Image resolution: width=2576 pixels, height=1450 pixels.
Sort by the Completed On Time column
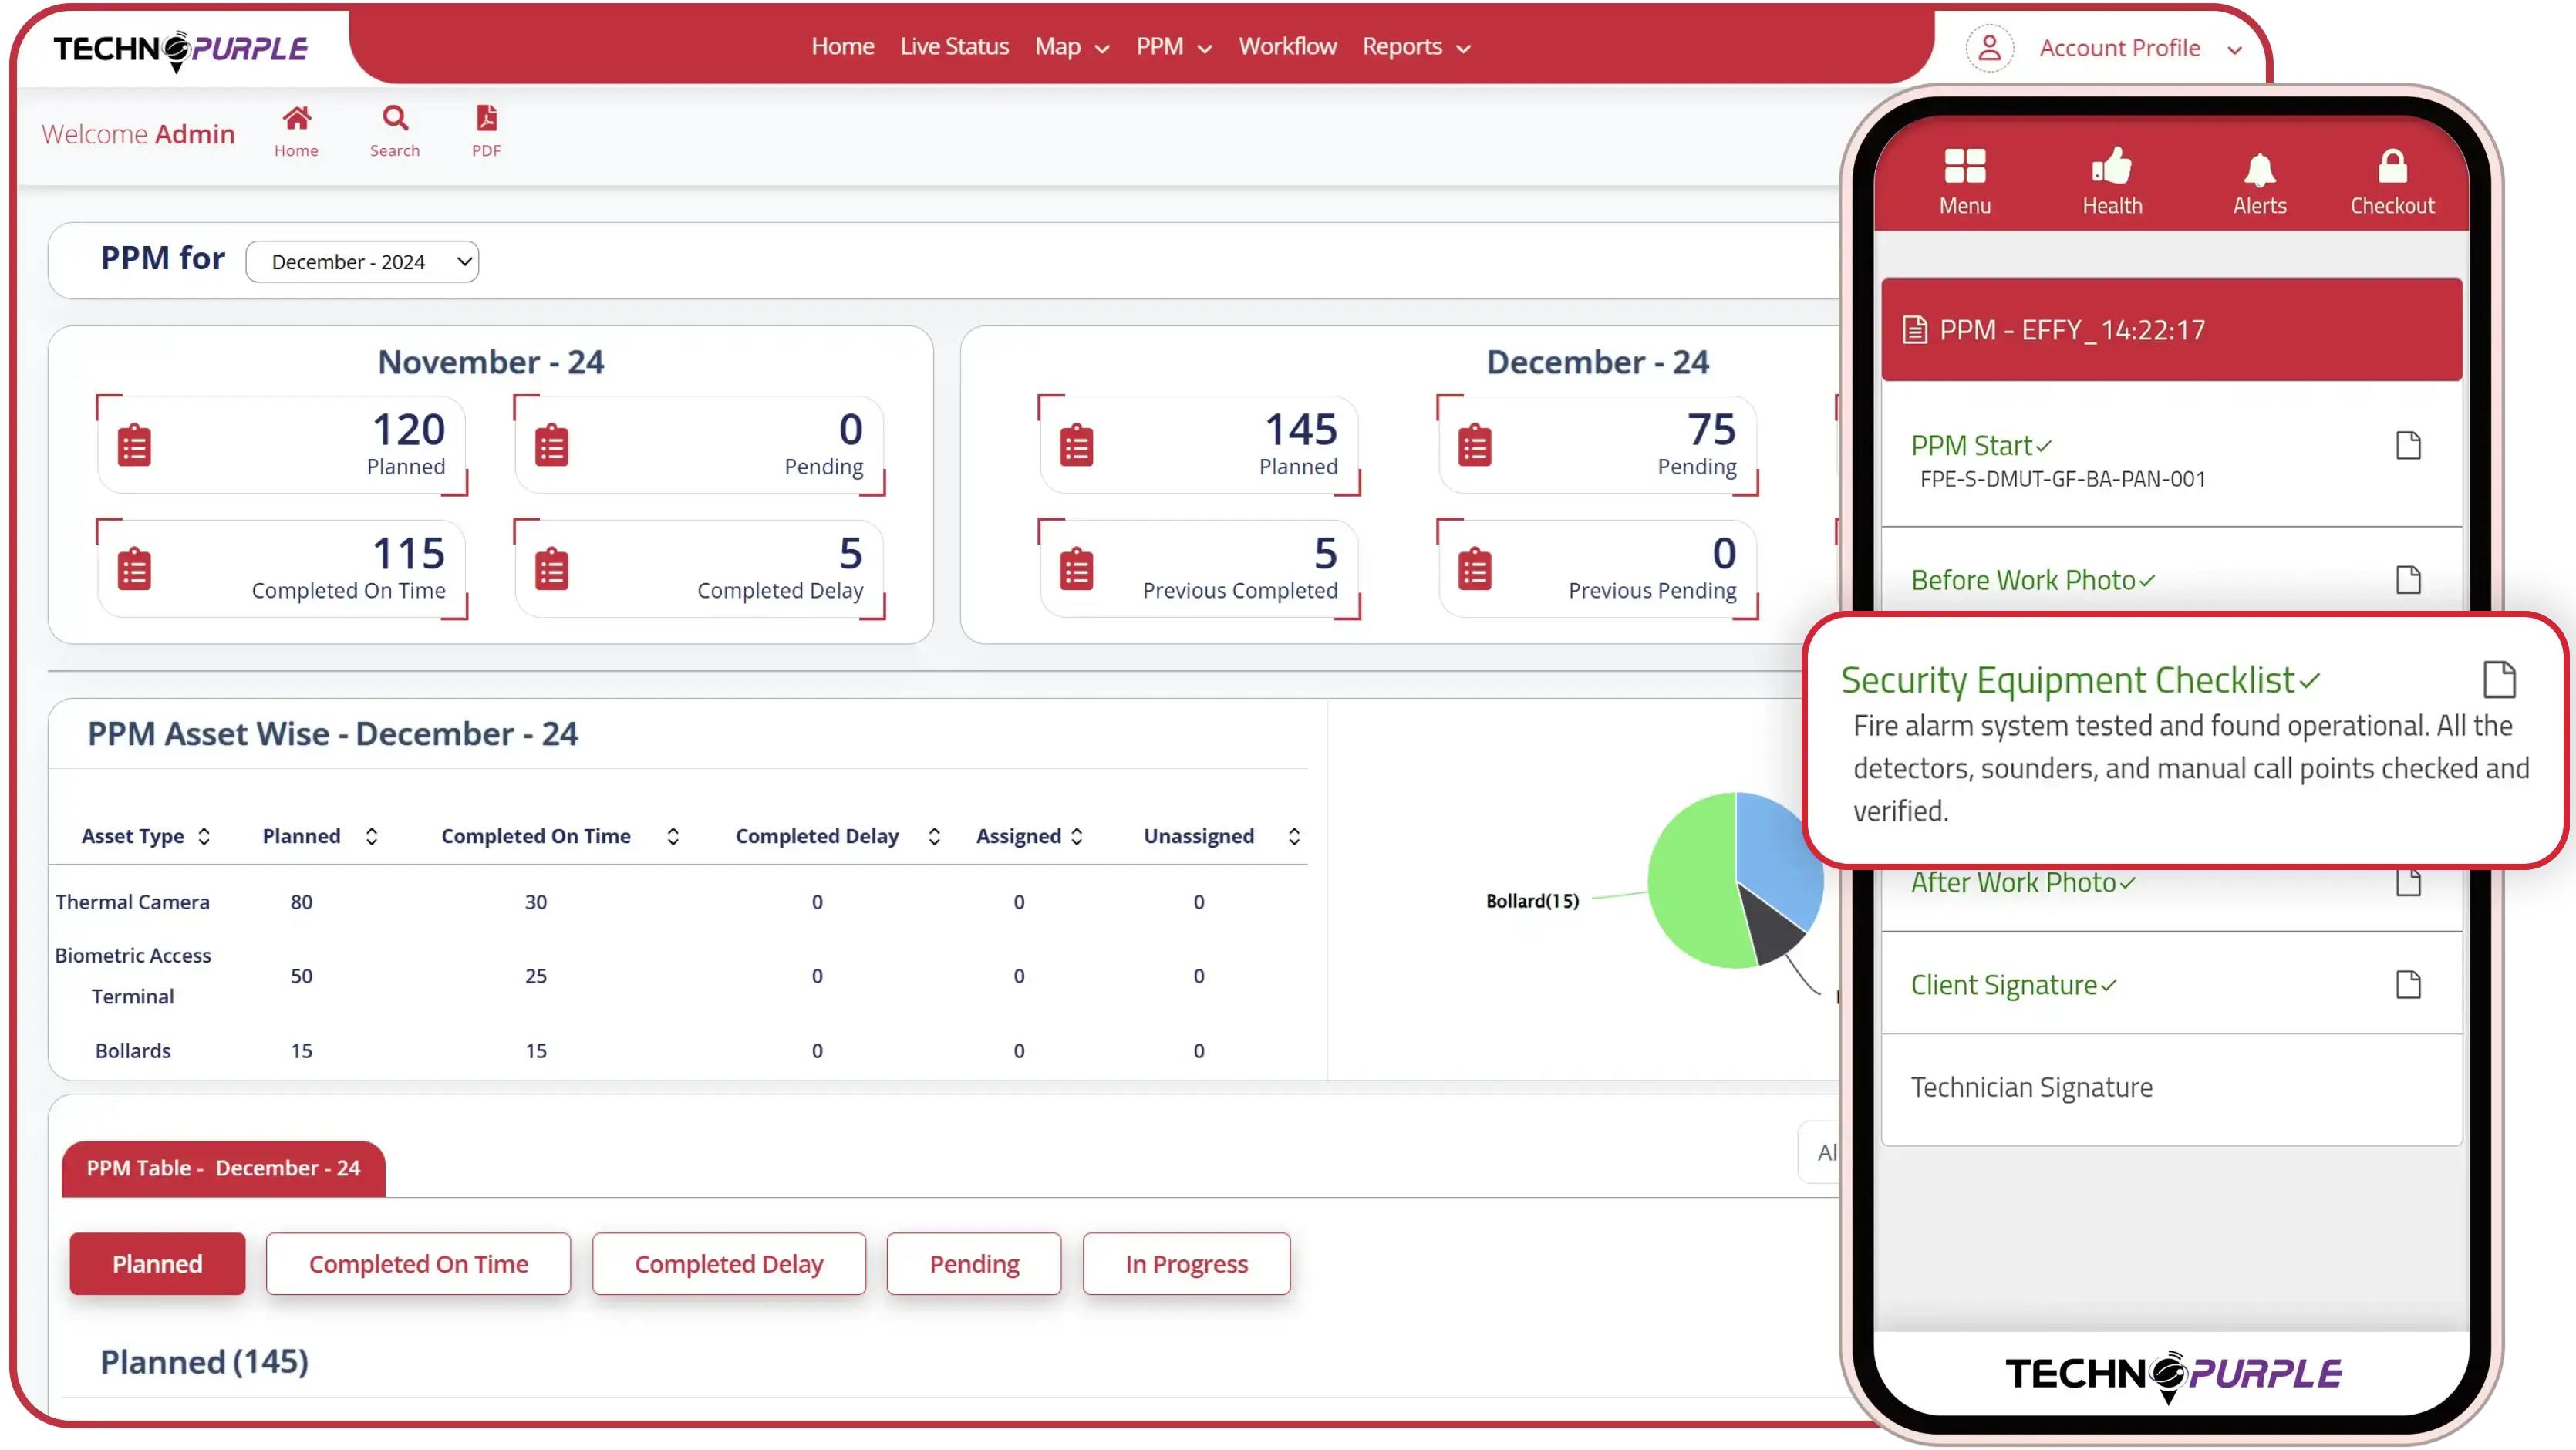point(673,836)
